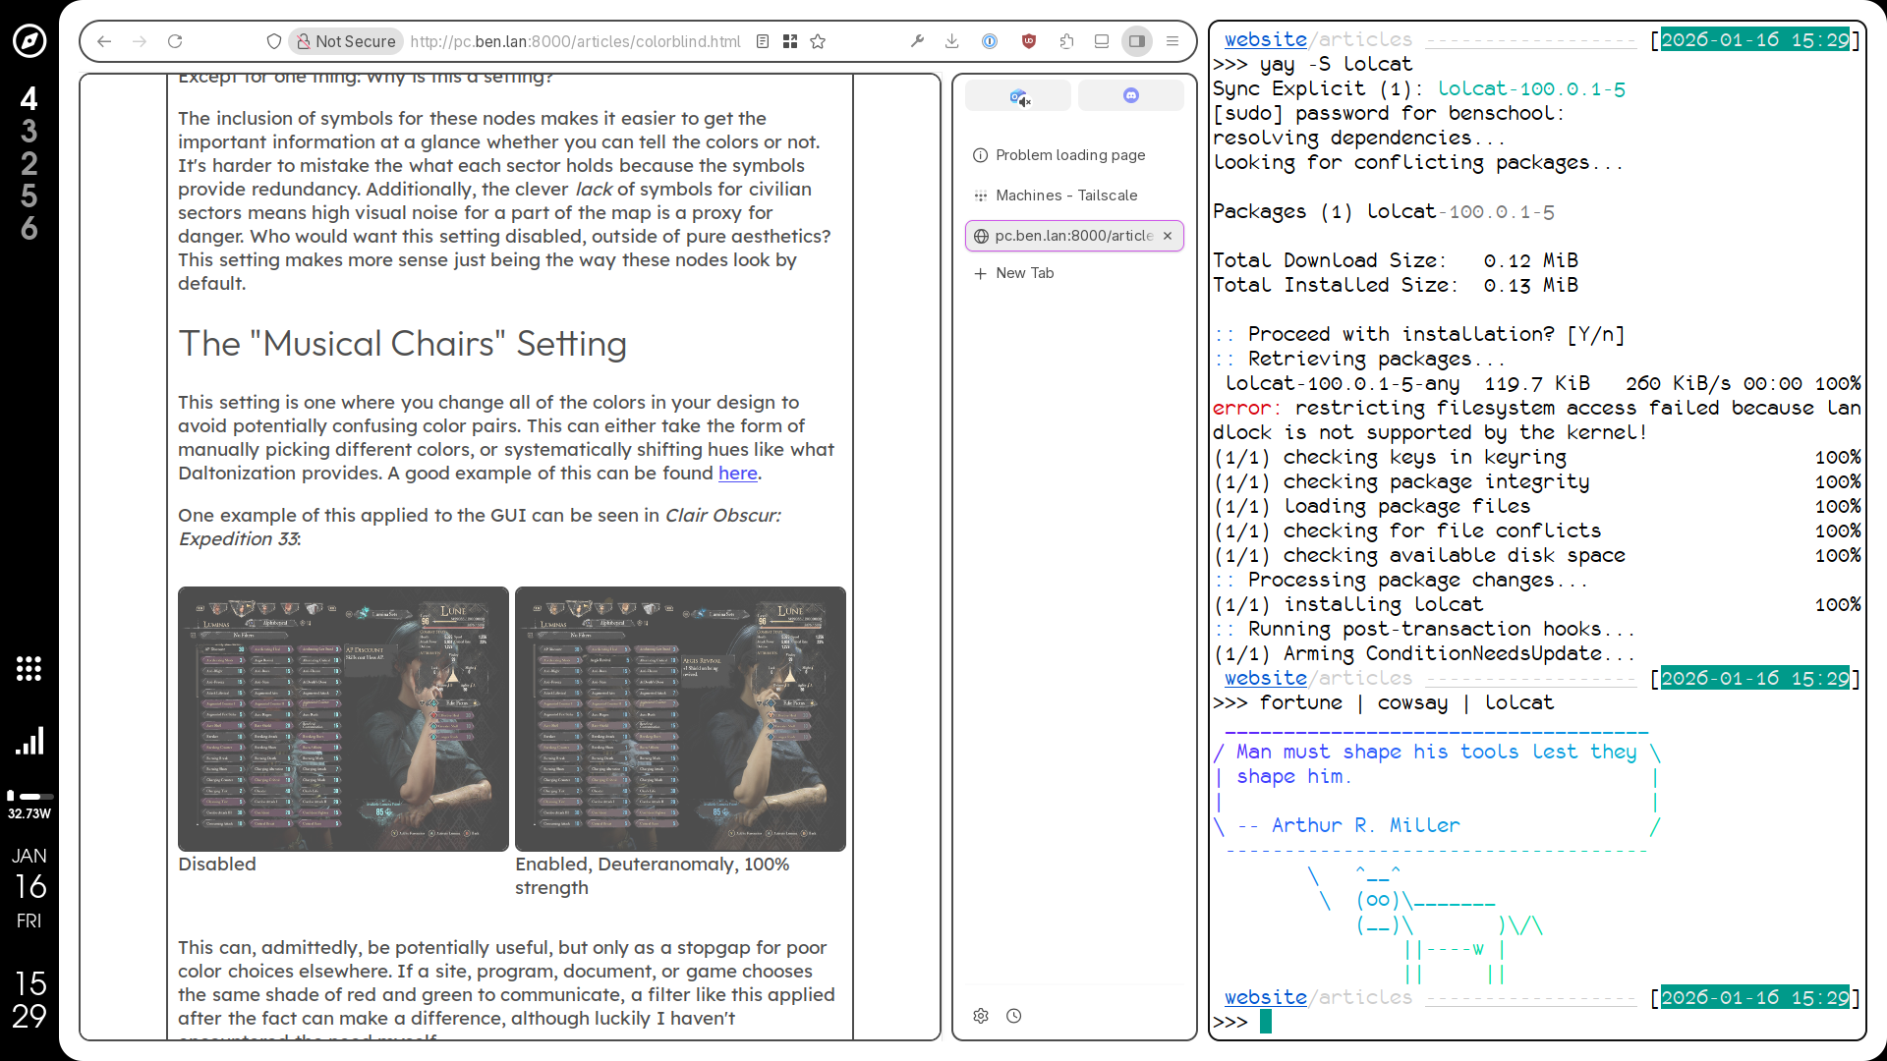This screenshot has width=1887, height=1061.
Task: Click the uBlock Origin extension icon
Action: [1029, 41]
